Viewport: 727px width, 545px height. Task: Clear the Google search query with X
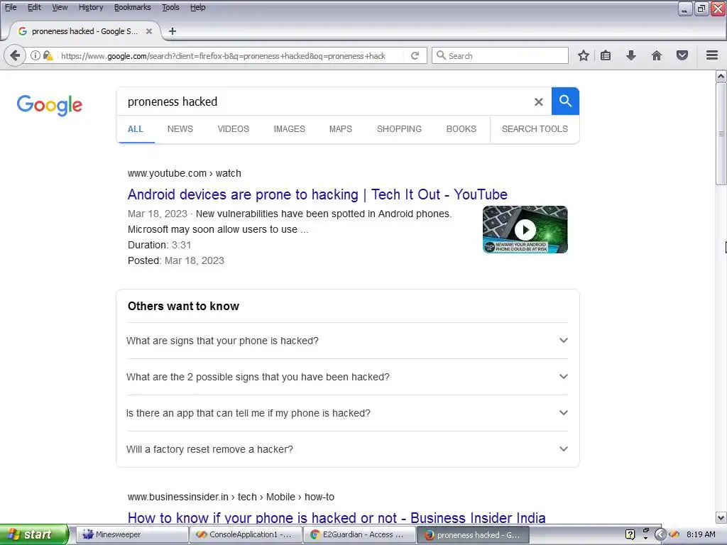(538, 101)
